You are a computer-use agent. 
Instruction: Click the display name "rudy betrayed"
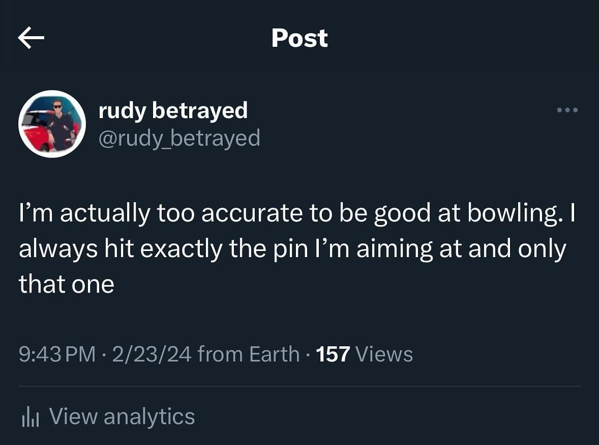(x=173, y=110)
